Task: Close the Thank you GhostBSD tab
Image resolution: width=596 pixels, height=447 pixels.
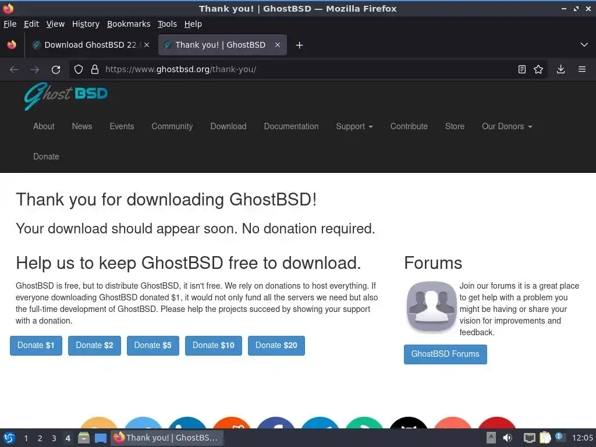Action: coord(278,45)
